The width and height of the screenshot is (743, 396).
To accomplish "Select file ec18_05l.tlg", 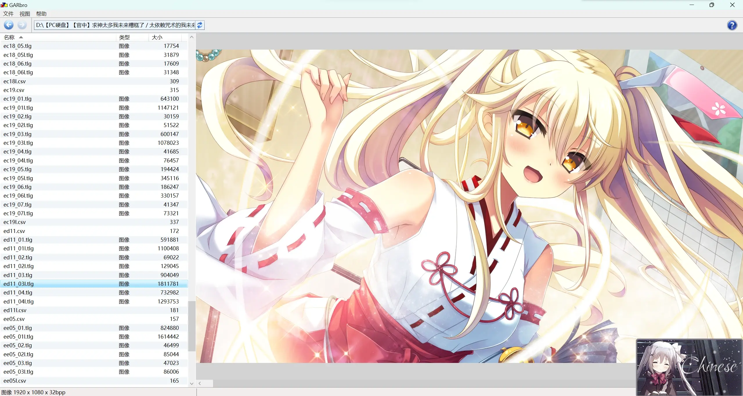I will pyautogui.click(x=94, y=55).
